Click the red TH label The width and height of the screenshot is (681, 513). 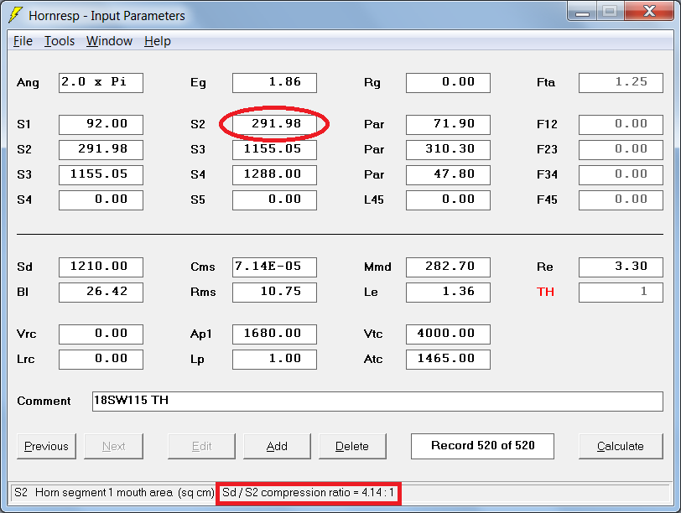pos(545,292)
